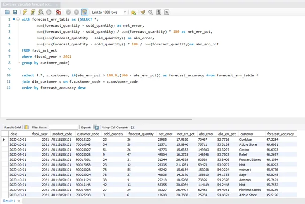
Task: Stop the running query
Action: click(49, 12)
